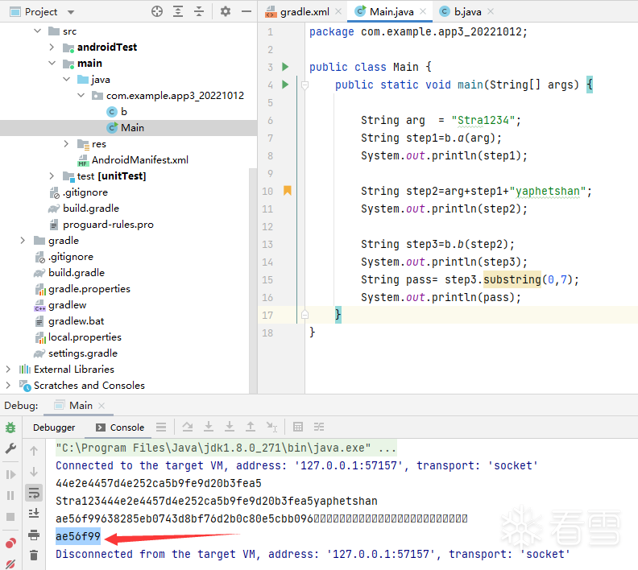
Task: Rerun debug with the bug icon
Action: (x=10, y=427)
